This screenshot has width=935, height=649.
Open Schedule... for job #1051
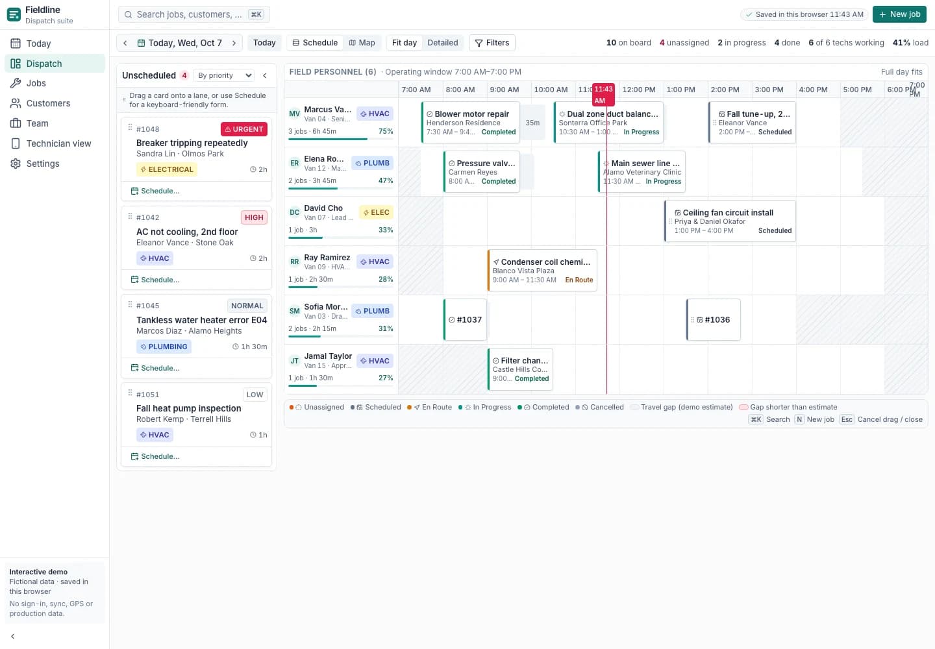pyautogui.click(x=155, y=456)
